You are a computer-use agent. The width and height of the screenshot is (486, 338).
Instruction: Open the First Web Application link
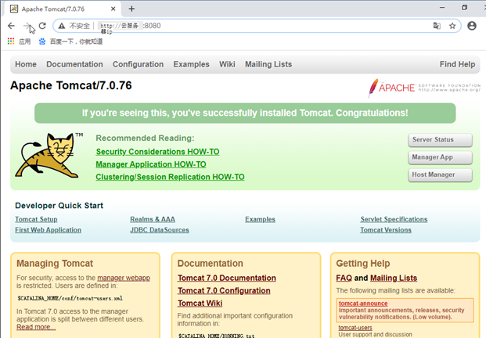(48, 230)
